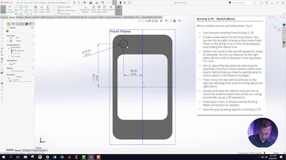Click the Fix relation button
Image resolution: width=286 pixels, height=160 pixels.
point(12,64)
